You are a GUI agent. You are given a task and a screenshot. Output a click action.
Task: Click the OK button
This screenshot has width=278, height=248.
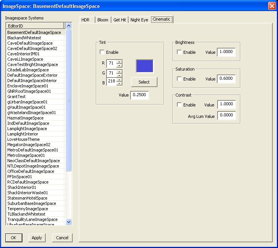tap(14, 238)
